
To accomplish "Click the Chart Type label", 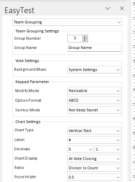I will tap(24, 130).
